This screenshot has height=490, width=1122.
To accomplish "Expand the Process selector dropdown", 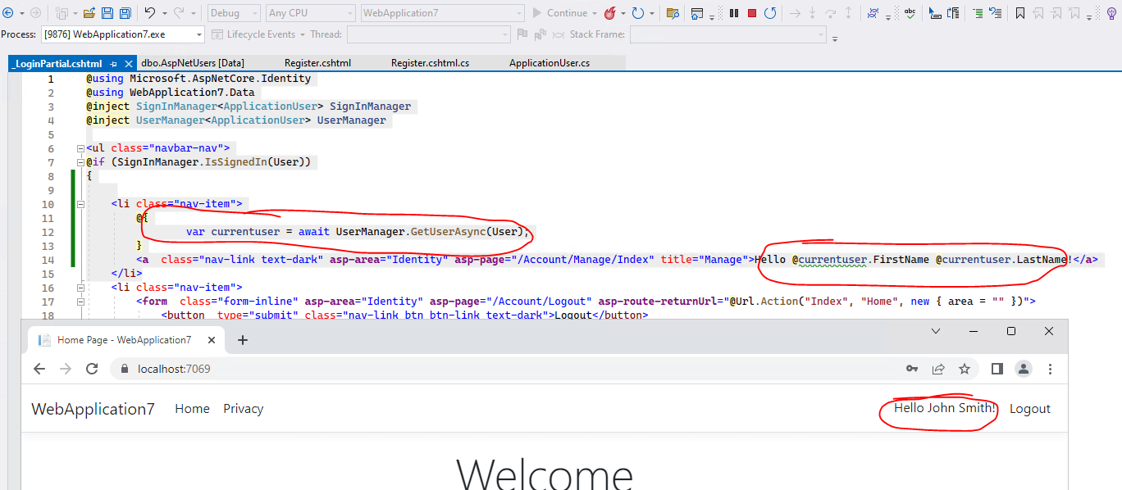I will pos(198,34).
